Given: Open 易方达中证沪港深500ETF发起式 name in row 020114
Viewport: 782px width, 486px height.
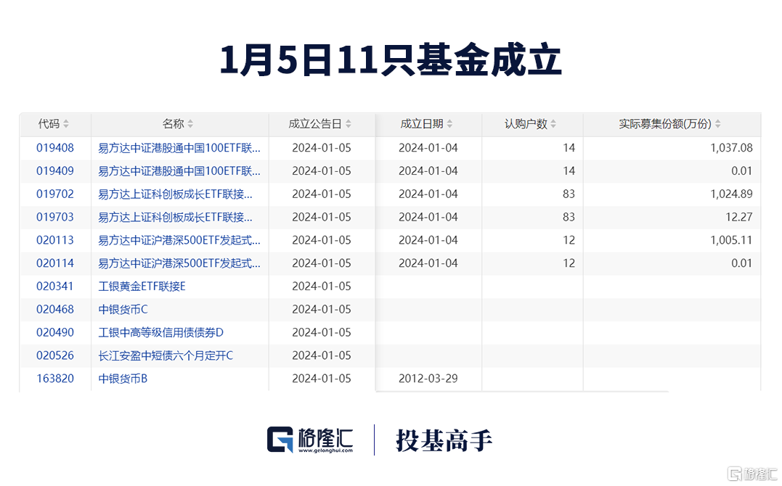Looking at the screenshot, I should [x=179, y=263].
